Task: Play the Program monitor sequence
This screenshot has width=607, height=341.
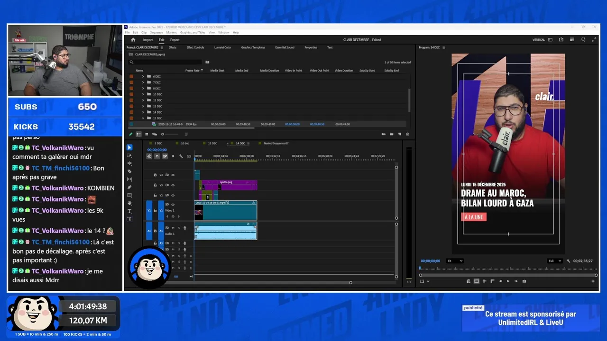Action: pos(508,281)
